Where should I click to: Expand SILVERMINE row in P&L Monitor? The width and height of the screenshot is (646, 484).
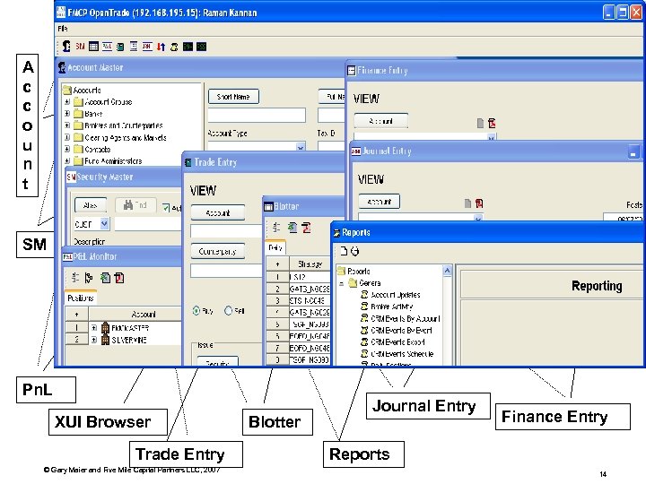click(x=94, y=340)
